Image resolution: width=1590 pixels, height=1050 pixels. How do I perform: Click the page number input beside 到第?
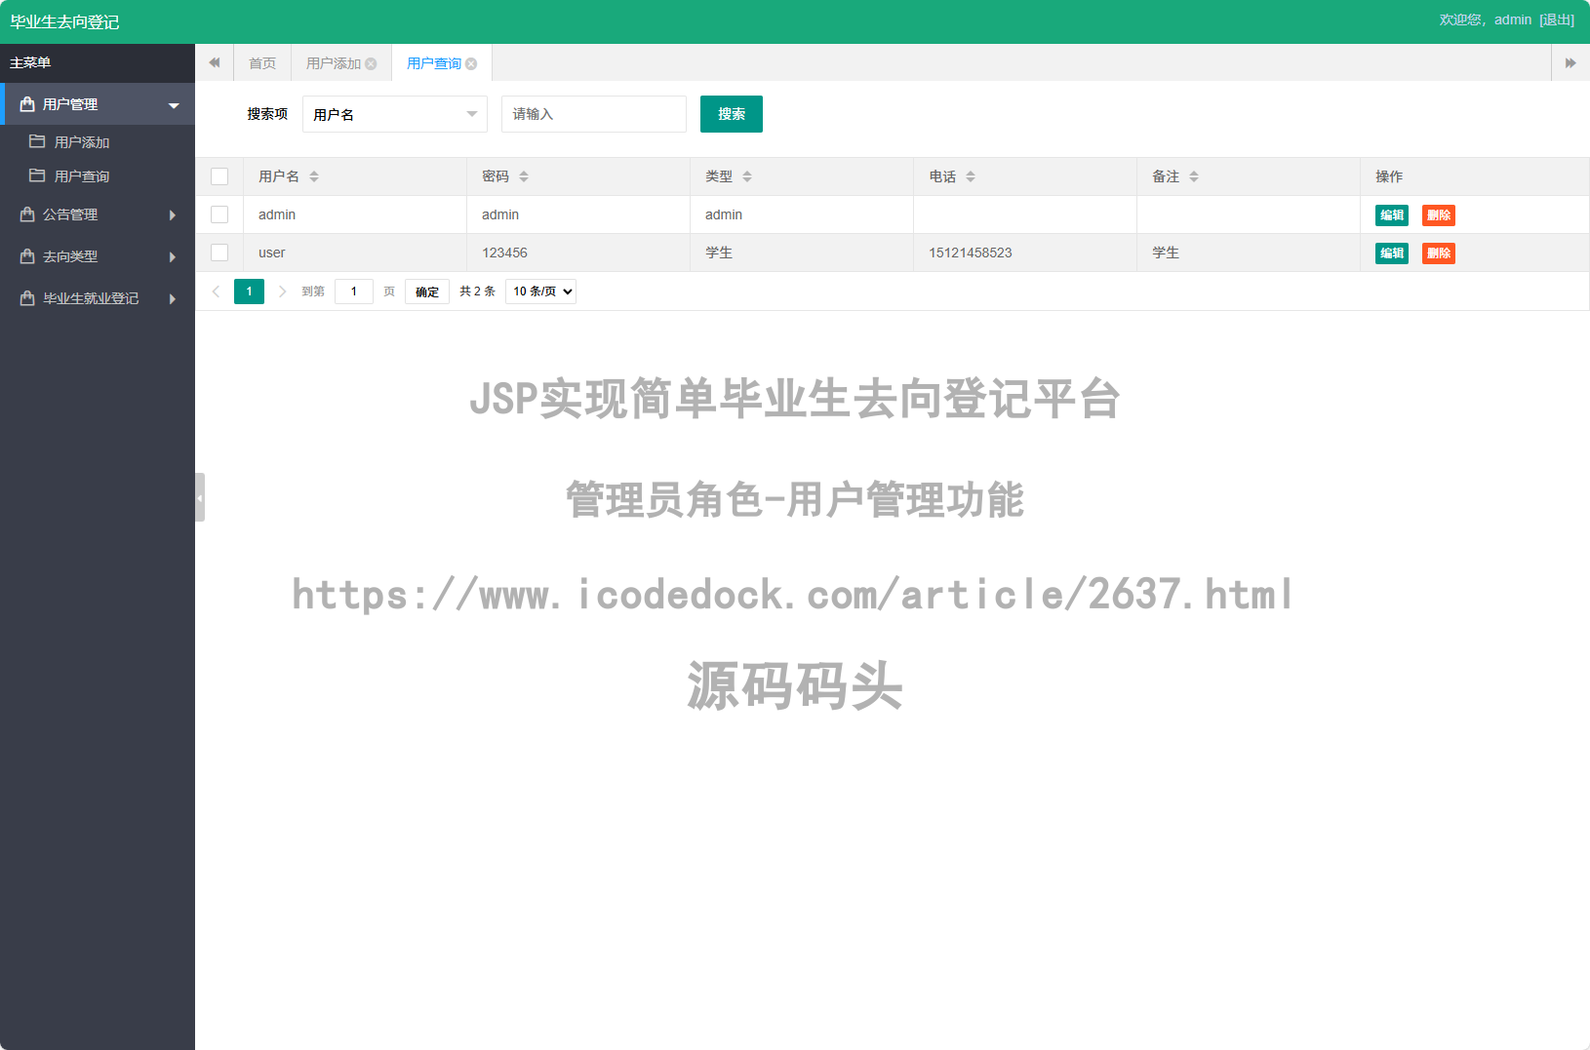click(353, 291)
